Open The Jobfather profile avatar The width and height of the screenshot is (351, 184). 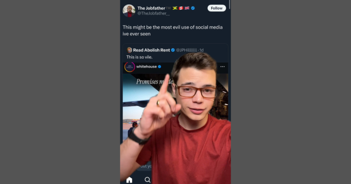[x=129, y=11]
